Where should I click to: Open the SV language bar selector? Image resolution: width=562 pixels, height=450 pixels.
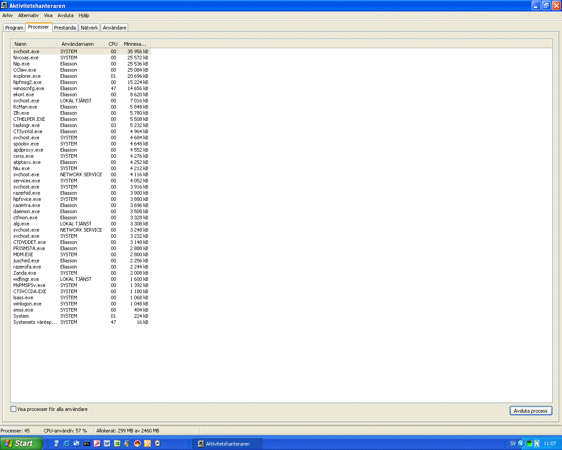[512, 443]
